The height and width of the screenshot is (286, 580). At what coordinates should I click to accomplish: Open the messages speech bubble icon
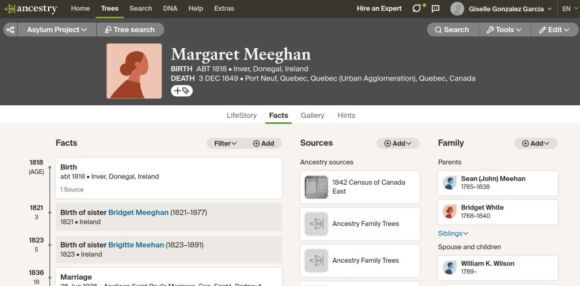(x=436, y=8)
